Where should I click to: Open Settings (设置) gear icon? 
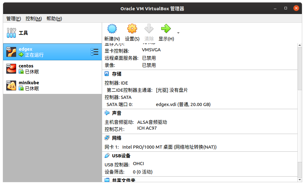(132, 29)
